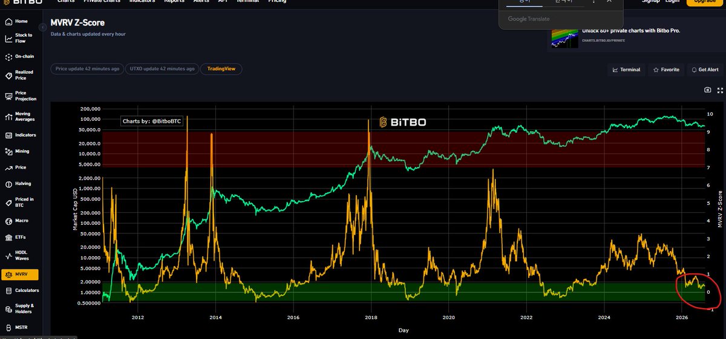The height and width of the screenshot is (339, 726).
Task: Select the second language tab in Google Translate
Action: [562, 2]
